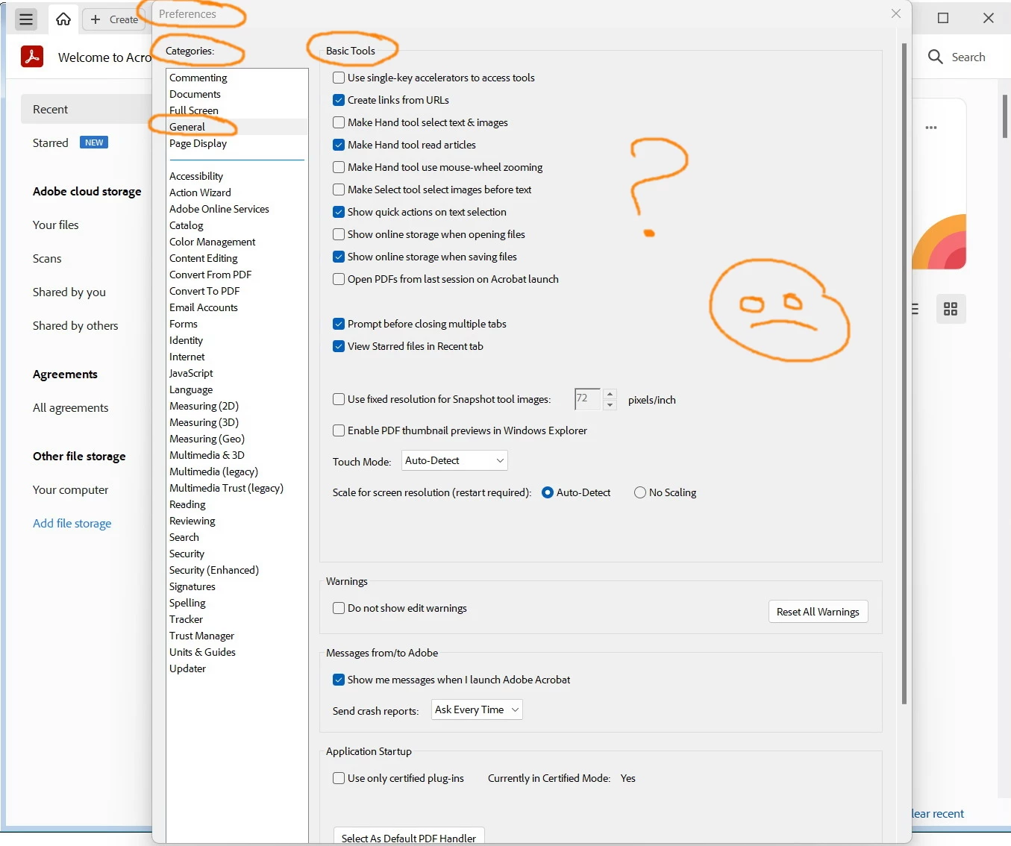The width and height of the screenshot is (1011, 846).
Task: Select Units & Guides category
Action: [202, 652]
